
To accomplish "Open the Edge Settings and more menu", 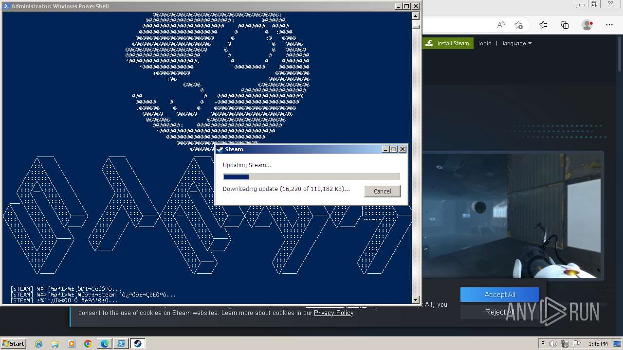I will (x=609, y=25).
